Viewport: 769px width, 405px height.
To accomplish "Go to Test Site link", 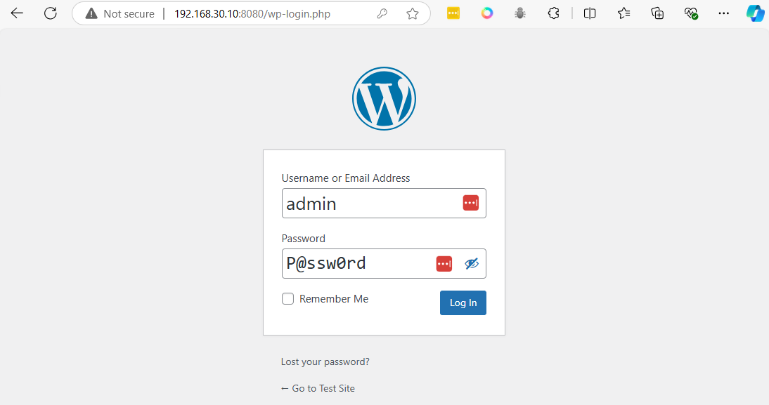I will coord(318,388).
